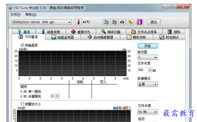Click the blue 读取 legend swatch
The height and width of the screenshot is (122, 197).
[x=114, y=108]
